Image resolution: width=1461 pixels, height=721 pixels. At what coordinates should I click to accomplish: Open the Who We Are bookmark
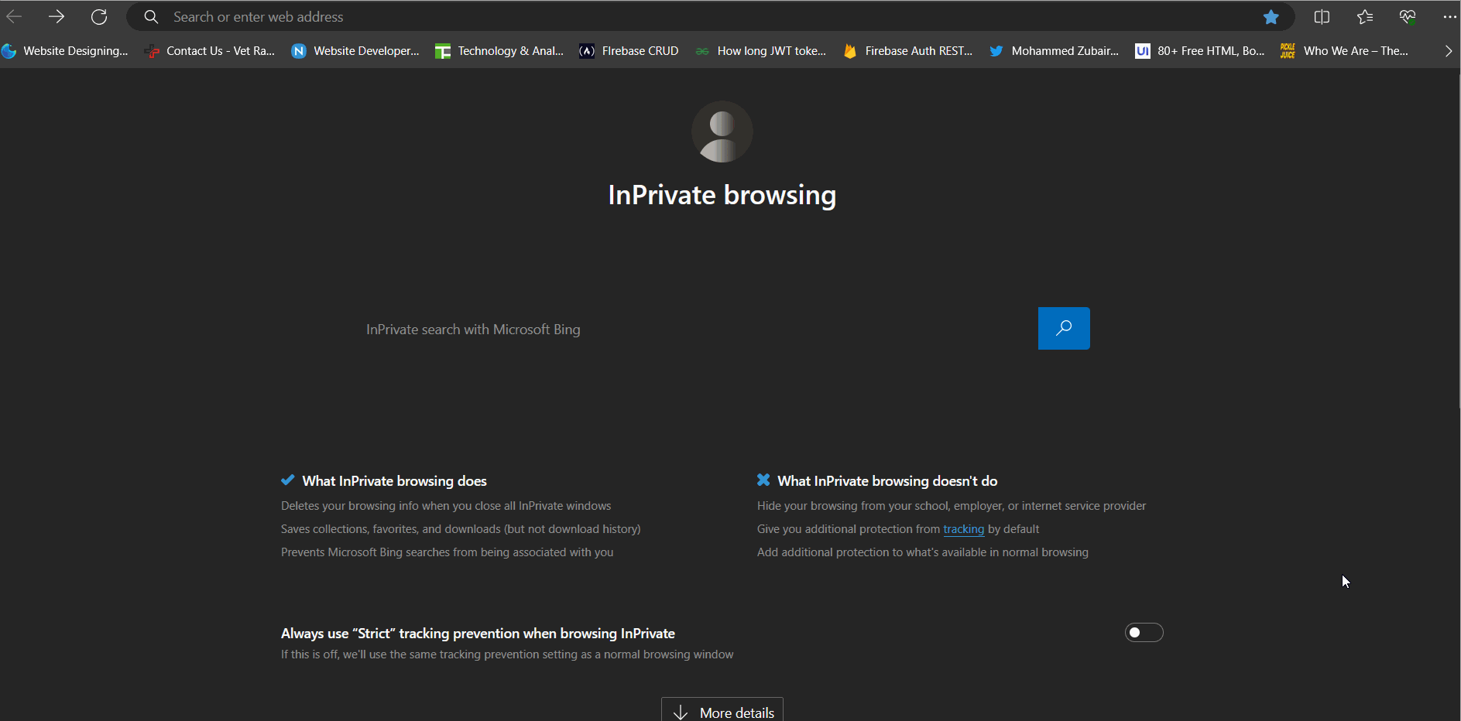1345,51
